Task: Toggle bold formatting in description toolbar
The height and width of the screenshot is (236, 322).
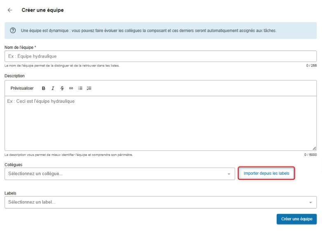Action: [x=44, y=88]
